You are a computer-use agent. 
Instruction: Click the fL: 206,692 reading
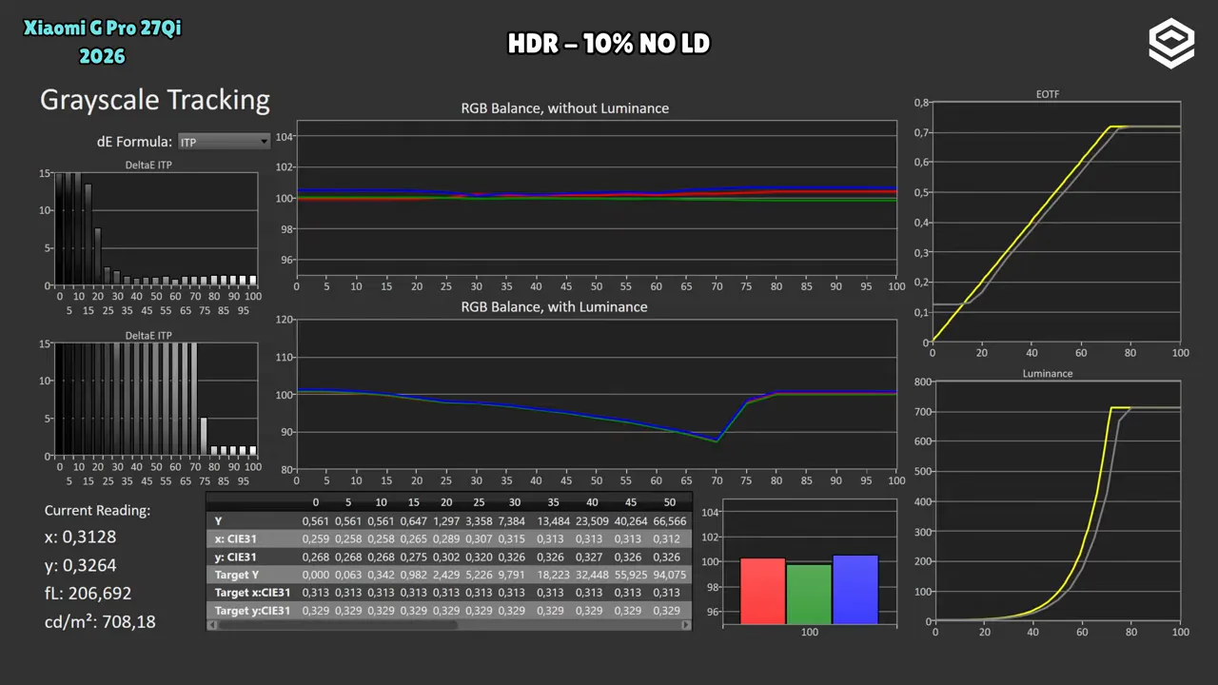click(x=88, y=594)
